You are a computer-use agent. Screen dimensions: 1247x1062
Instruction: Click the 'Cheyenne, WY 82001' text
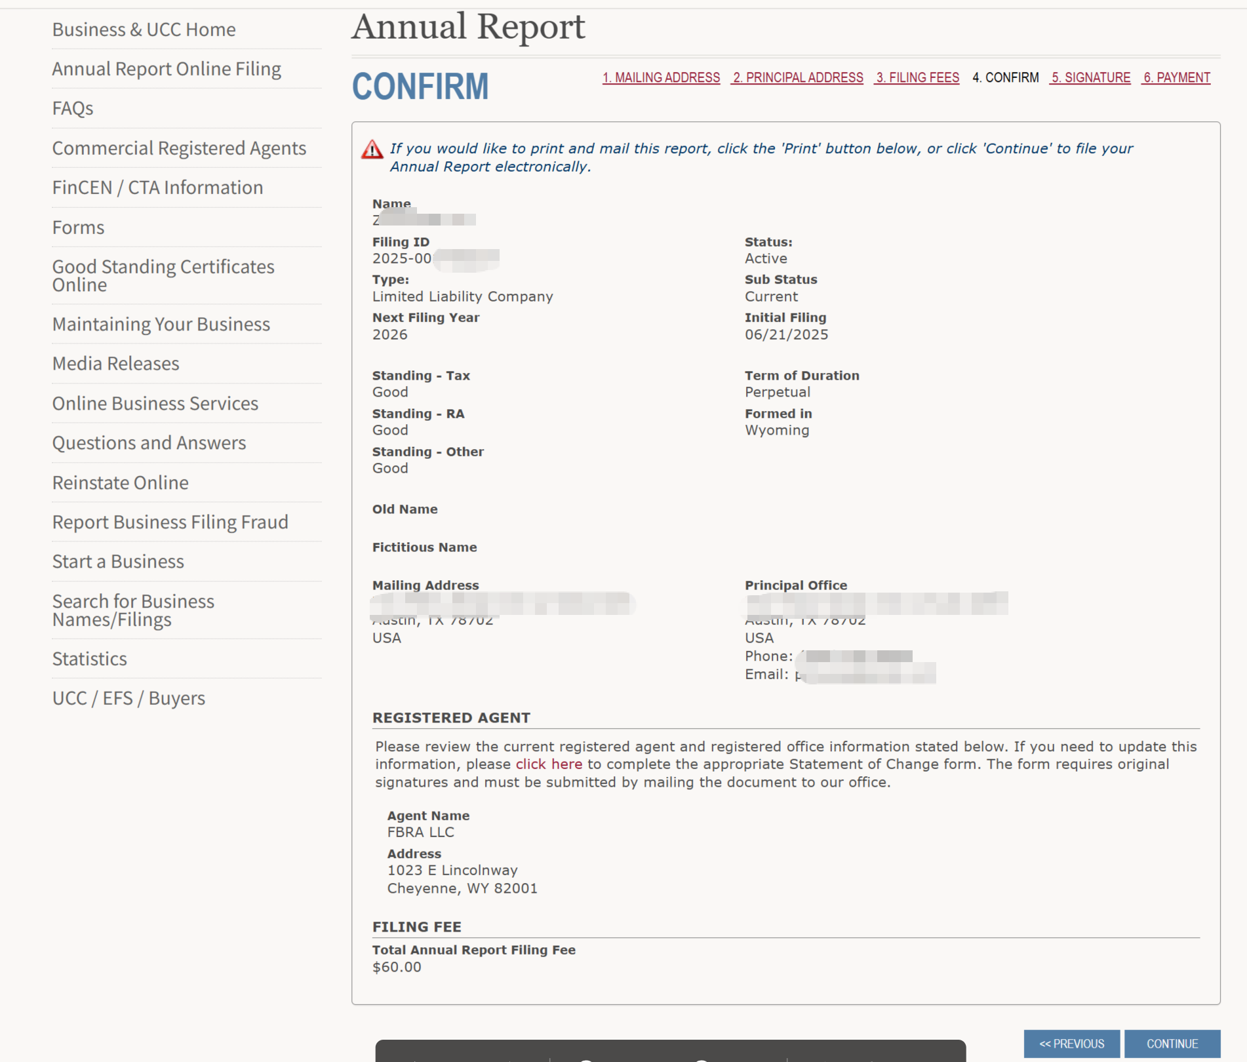tap(462, 889)
